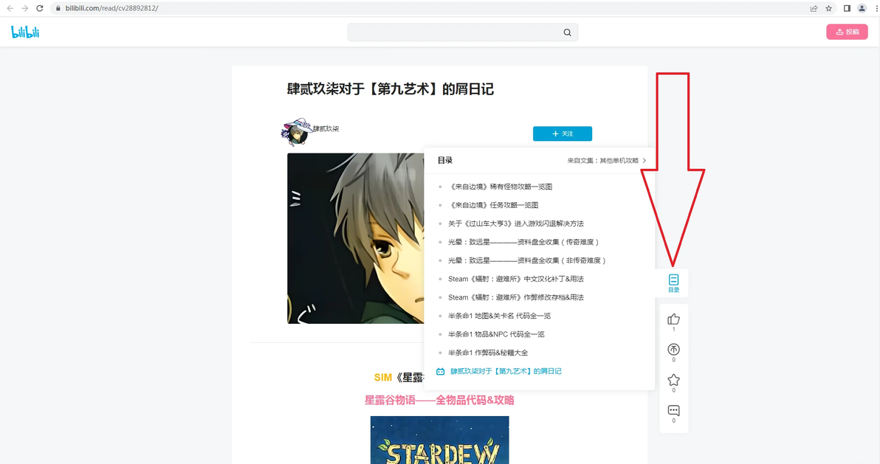880x464 pixels.
Task: Open 半条命1 物品&NPC 代码全一览 entry
Action: coord(496,334)
